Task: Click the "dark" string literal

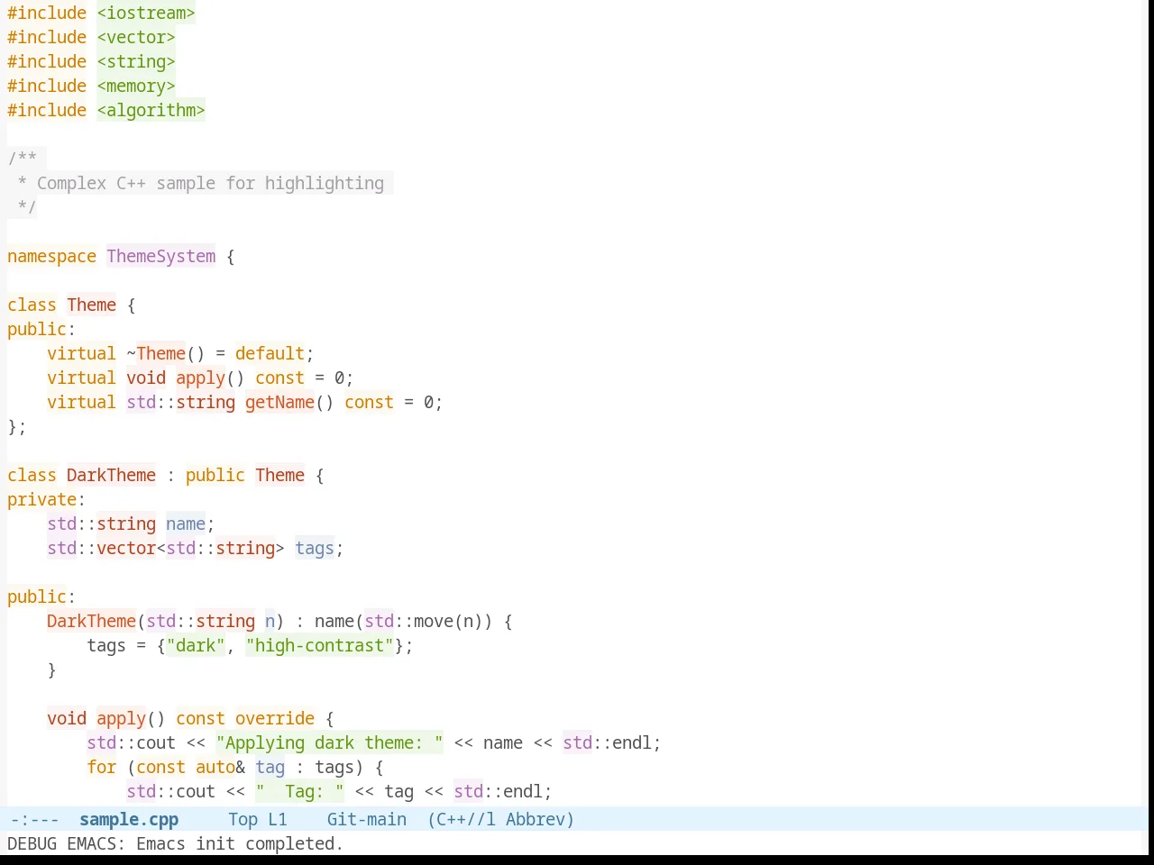Action: click(196, 645)
